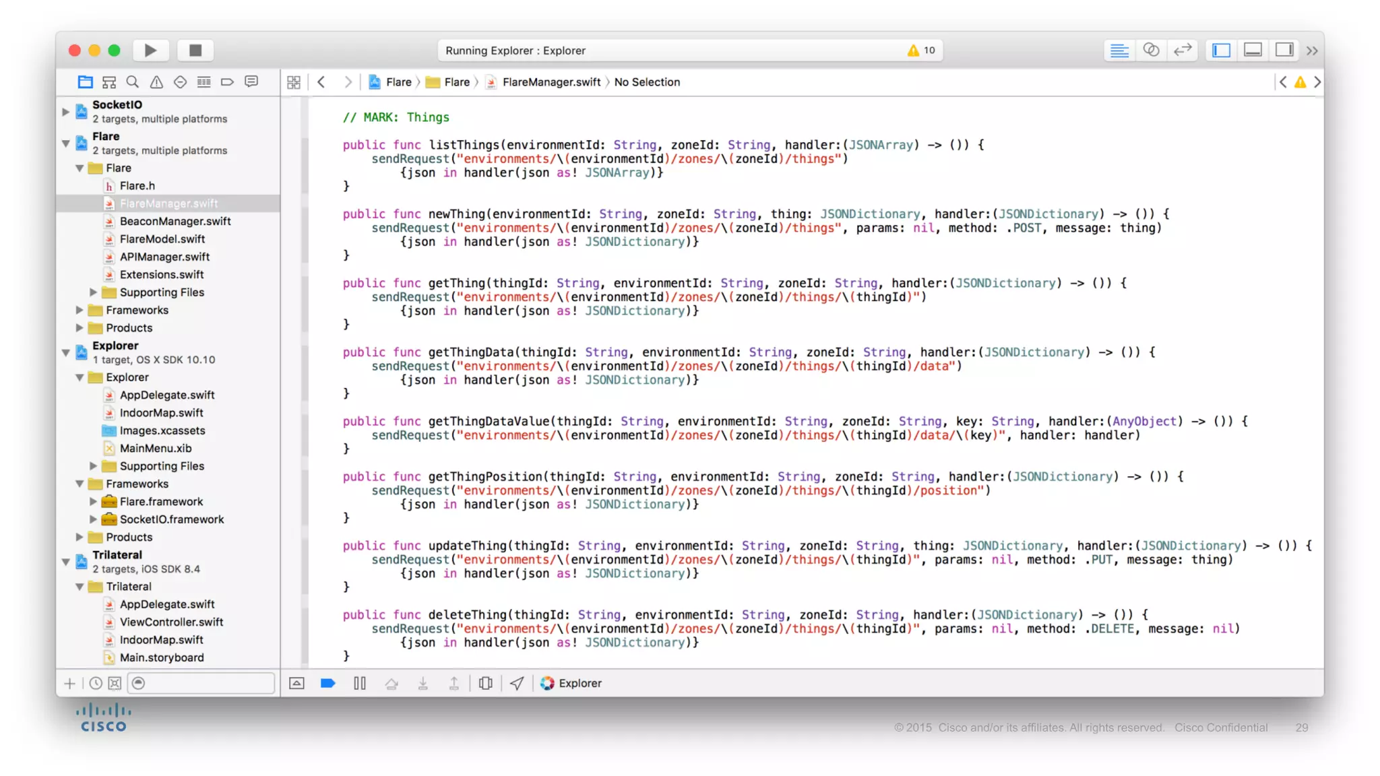This screenshot has width=1380, height=776.
Task: Toggle breakpoints activation in debug bar
Action: coord(328,683)
